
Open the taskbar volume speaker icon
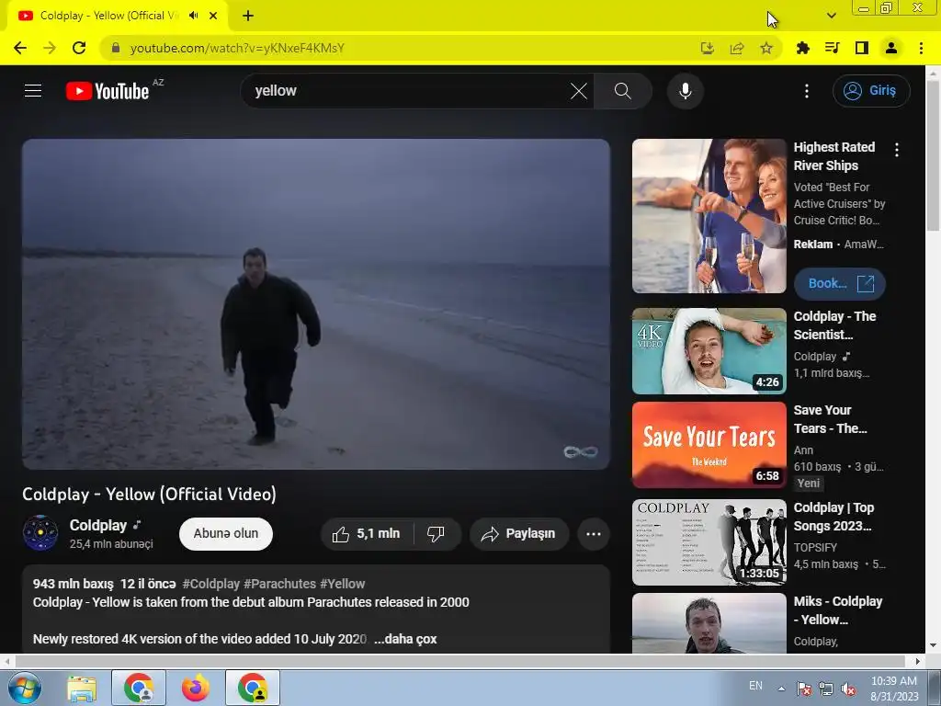[848, 689]
